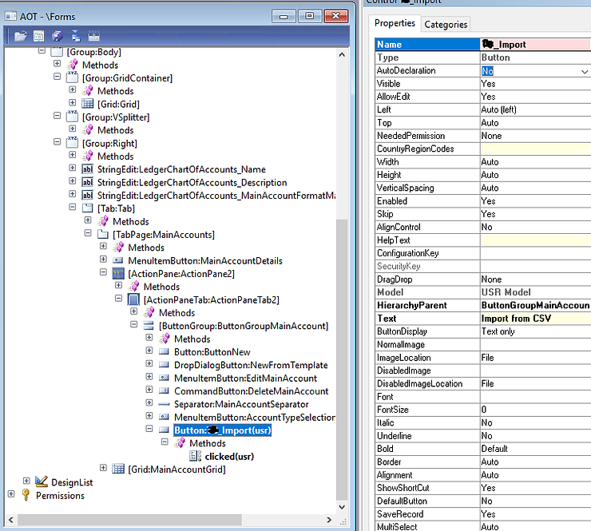Image resolution: width=591 pixels, height=531 pixels.
Task: Click the vertical scrollbar thumb in AOT
Action: click(342, 361)
